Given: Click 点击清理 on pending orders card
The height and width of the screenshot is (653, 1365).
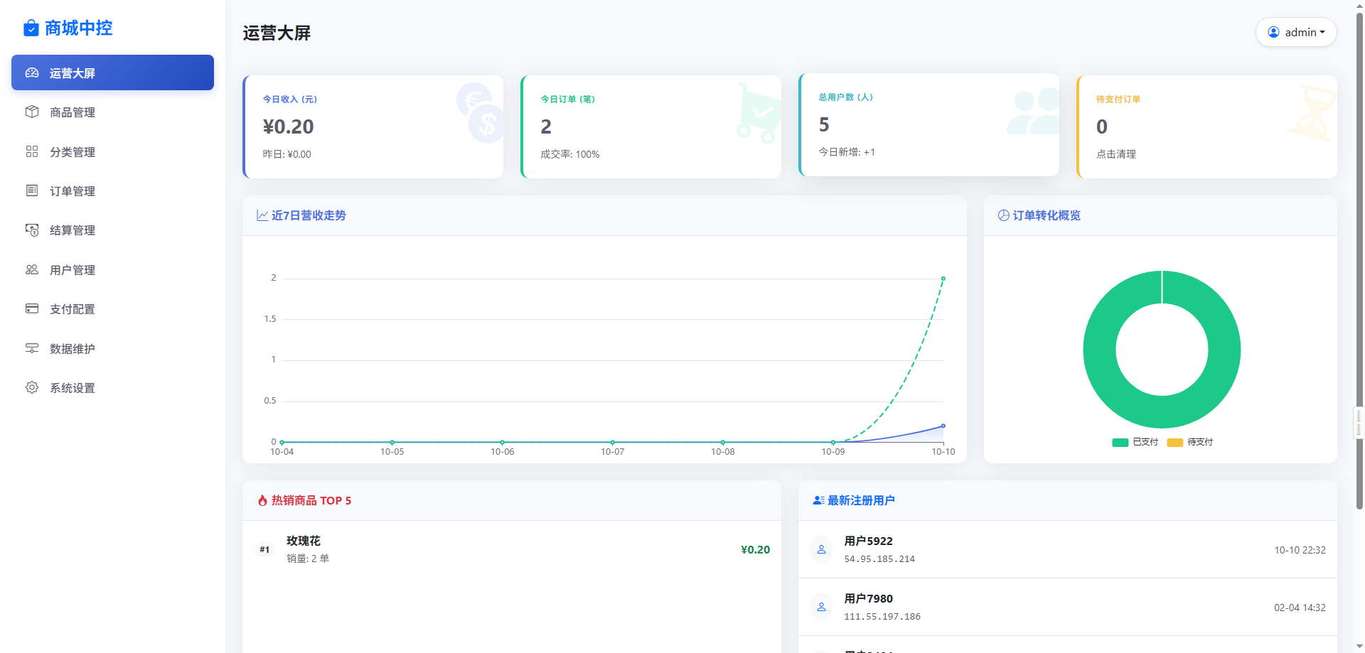Looking at the screenshot, I should tap(1116, 154).
